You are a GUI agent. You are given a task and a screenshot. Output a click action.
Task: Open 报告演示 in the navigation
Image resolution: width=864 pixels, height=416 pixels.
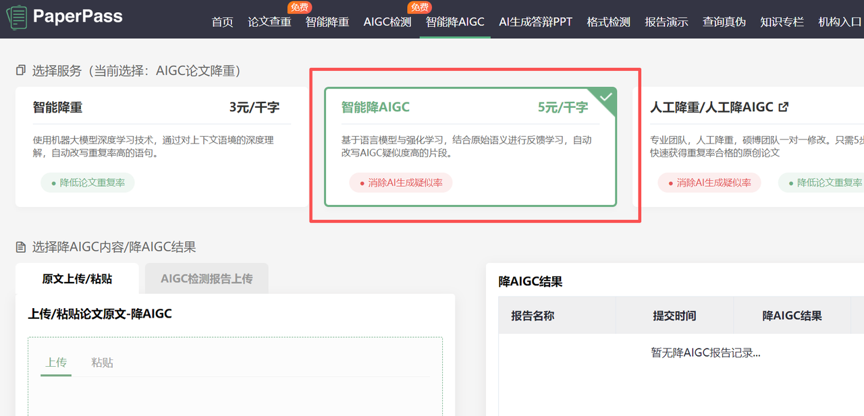pyautogui.click(x=666, y=22)
